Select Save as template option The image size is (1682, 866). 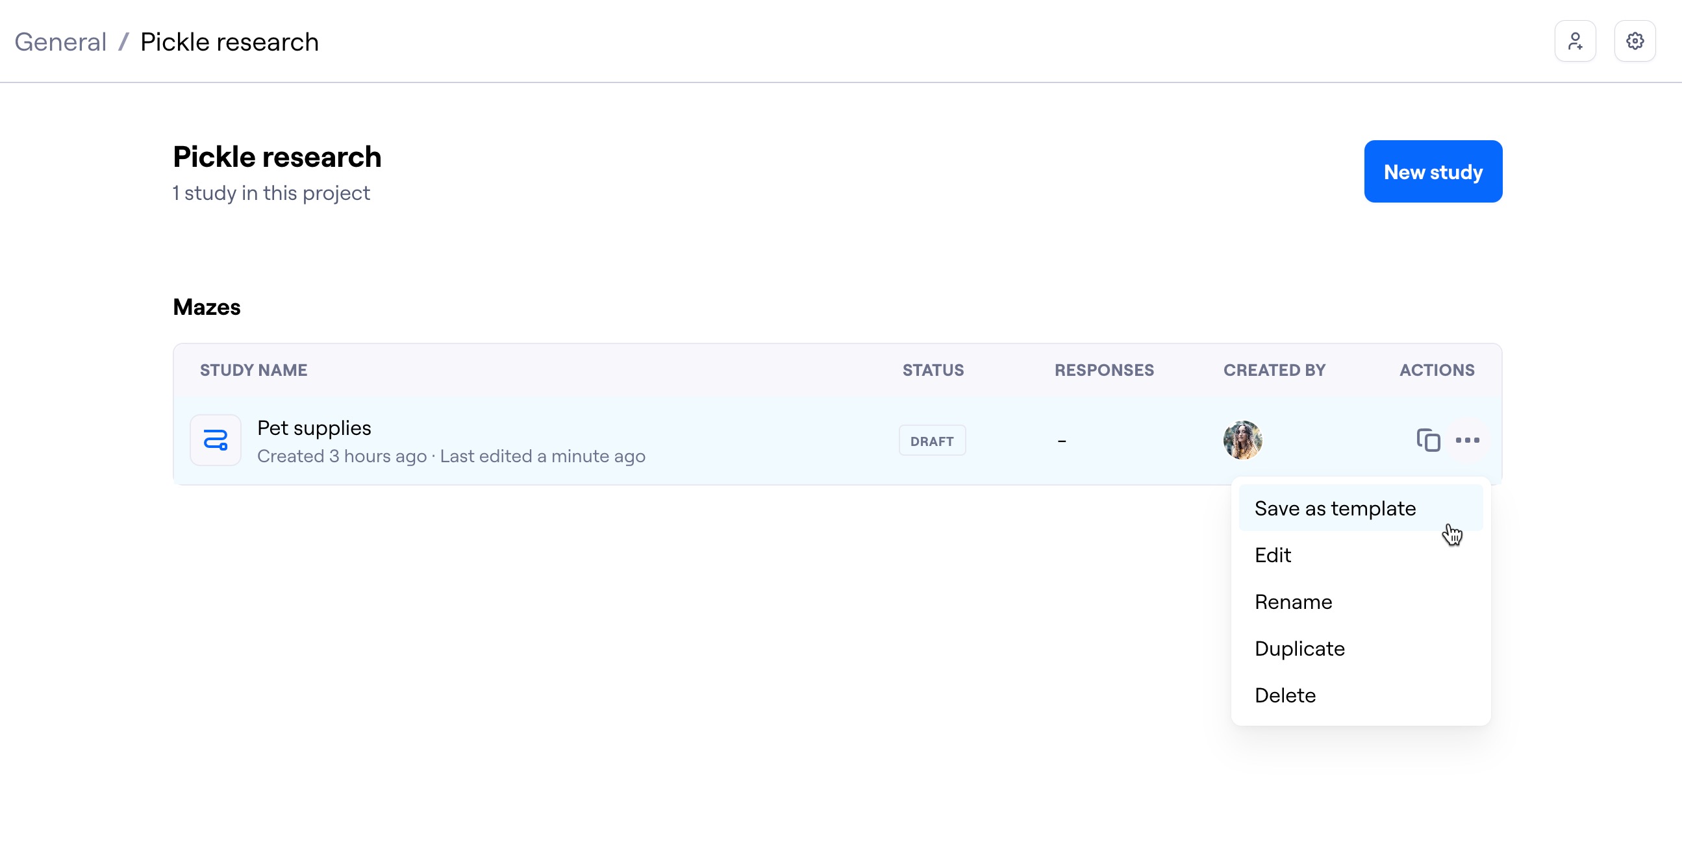(x=1335, y=508)
